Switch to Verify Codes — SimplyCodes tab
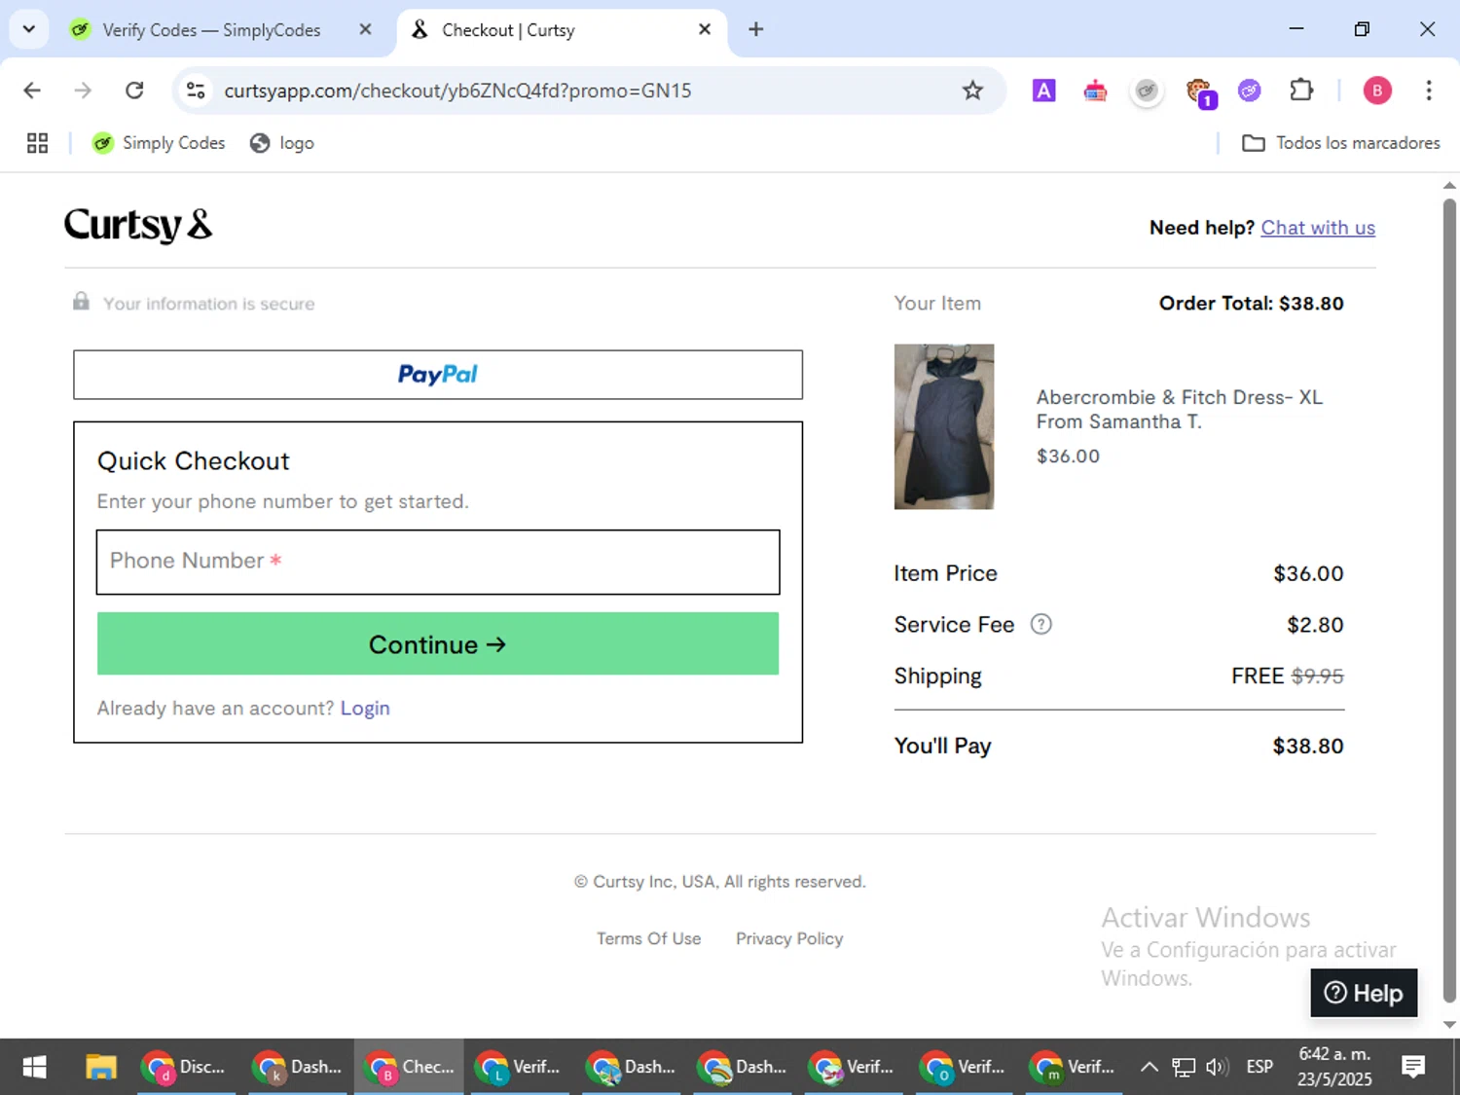 [x=209, y=30]
